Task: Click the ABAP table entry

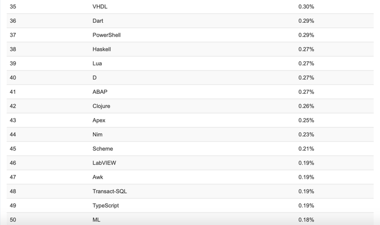Action: pyautogui.click(x=100, y=92)
